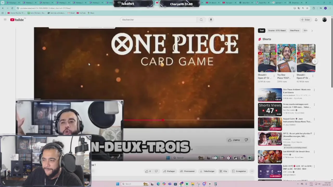
Task: Open File Explorer from taskbar
Action: click(193, 184)
